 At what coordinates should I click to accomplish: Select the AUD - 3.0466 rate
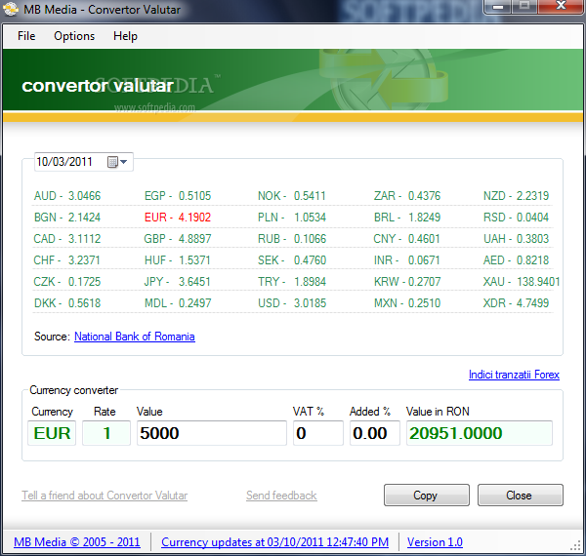click(x=67, y=196)
